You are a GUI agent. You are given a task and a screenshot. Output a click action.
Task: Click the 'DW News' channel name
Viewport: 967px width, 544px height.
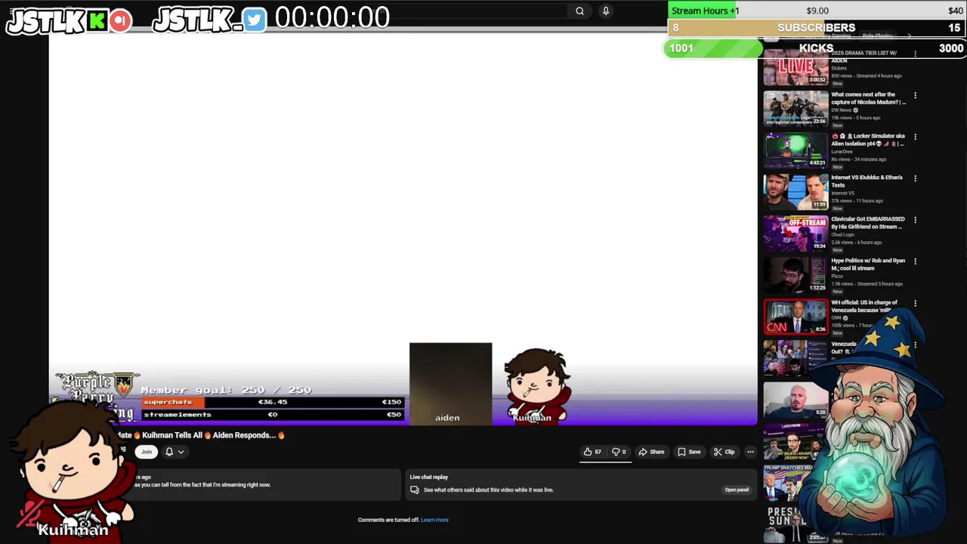(841, 110)
